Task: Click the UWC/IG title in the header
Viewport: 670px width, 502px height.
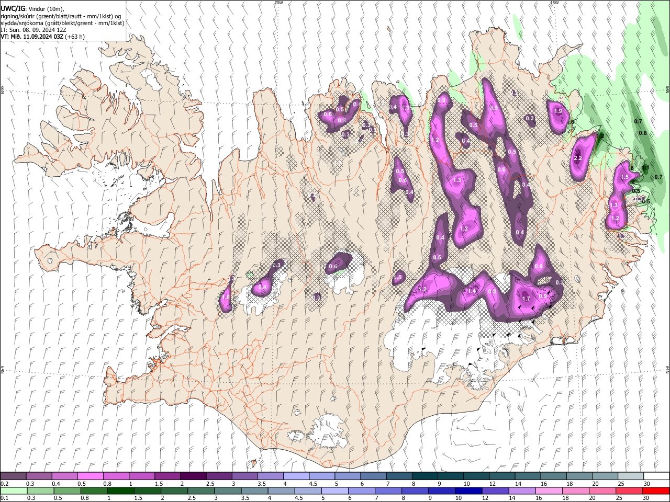Action: click(13, 9)
